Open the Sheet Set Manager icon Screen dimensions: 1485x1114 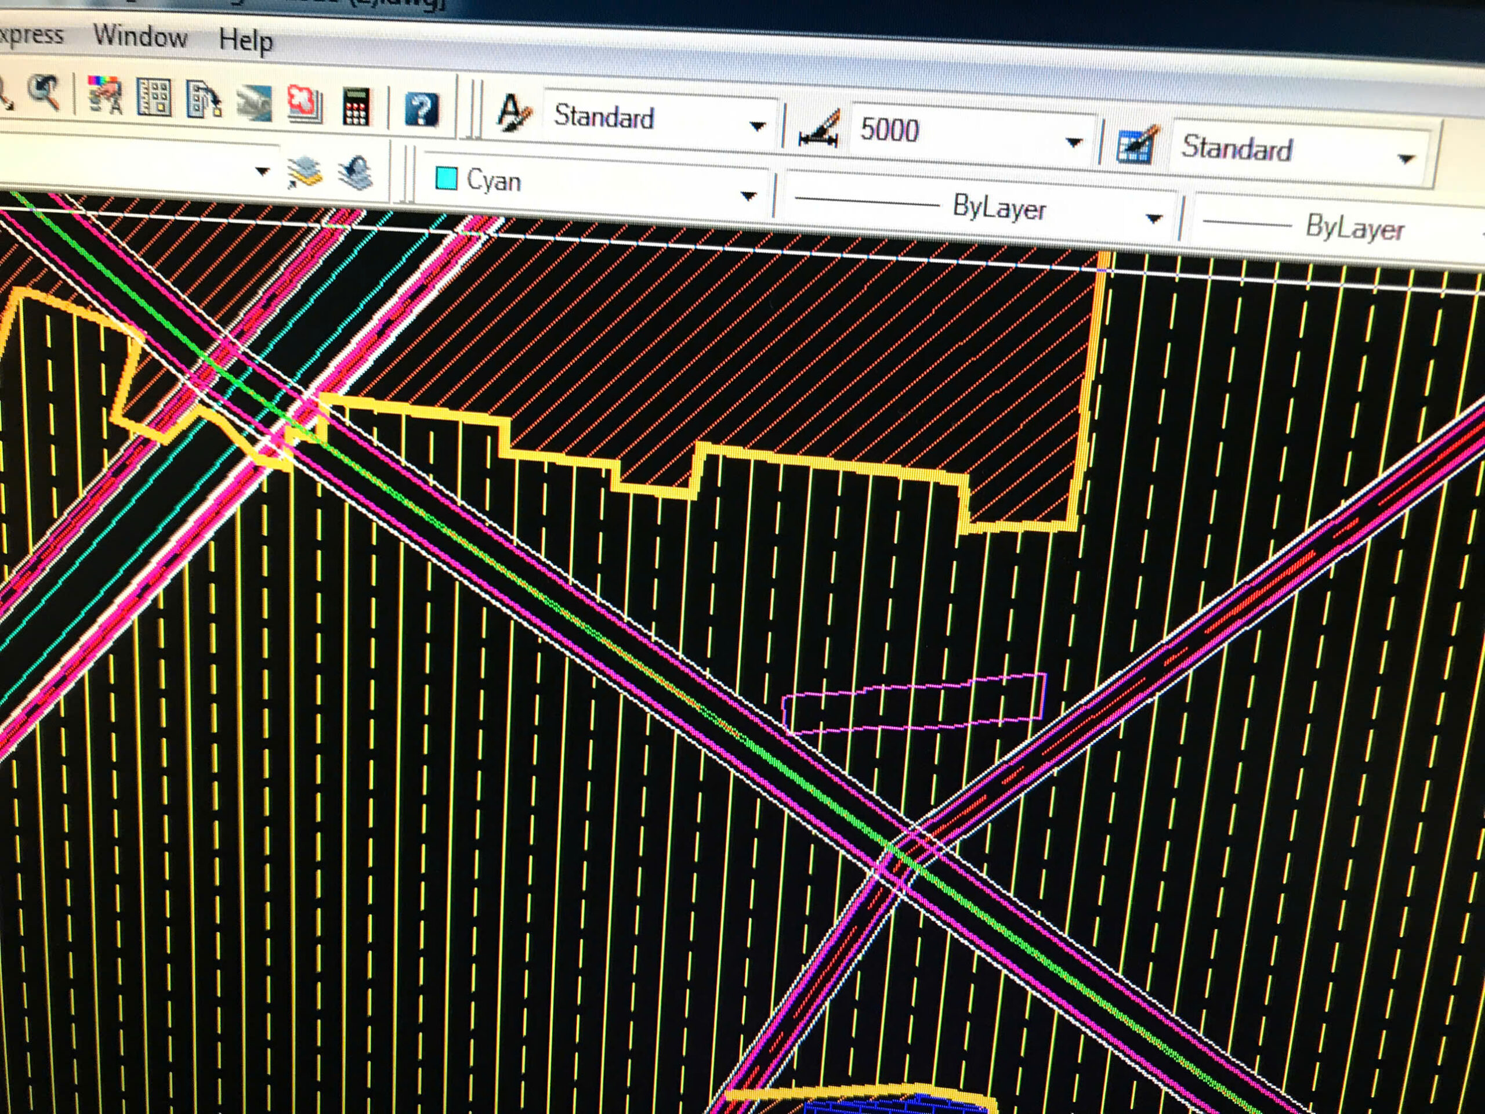tap(255, 103)
